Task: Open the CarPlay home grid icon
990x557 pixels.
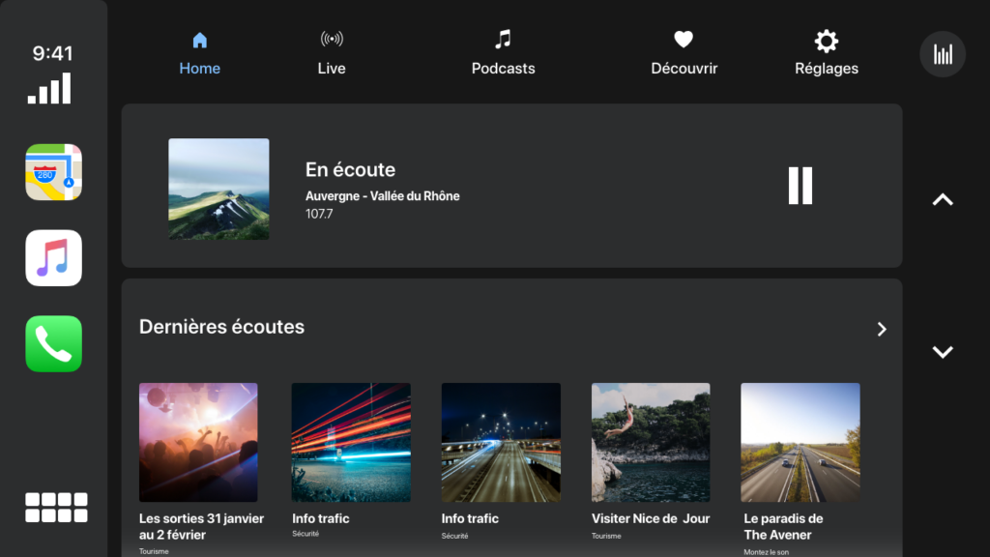Action: (56, 508)
